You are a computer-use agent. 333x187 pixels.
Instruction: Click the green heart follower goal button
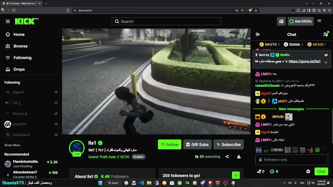click(236, 176)
